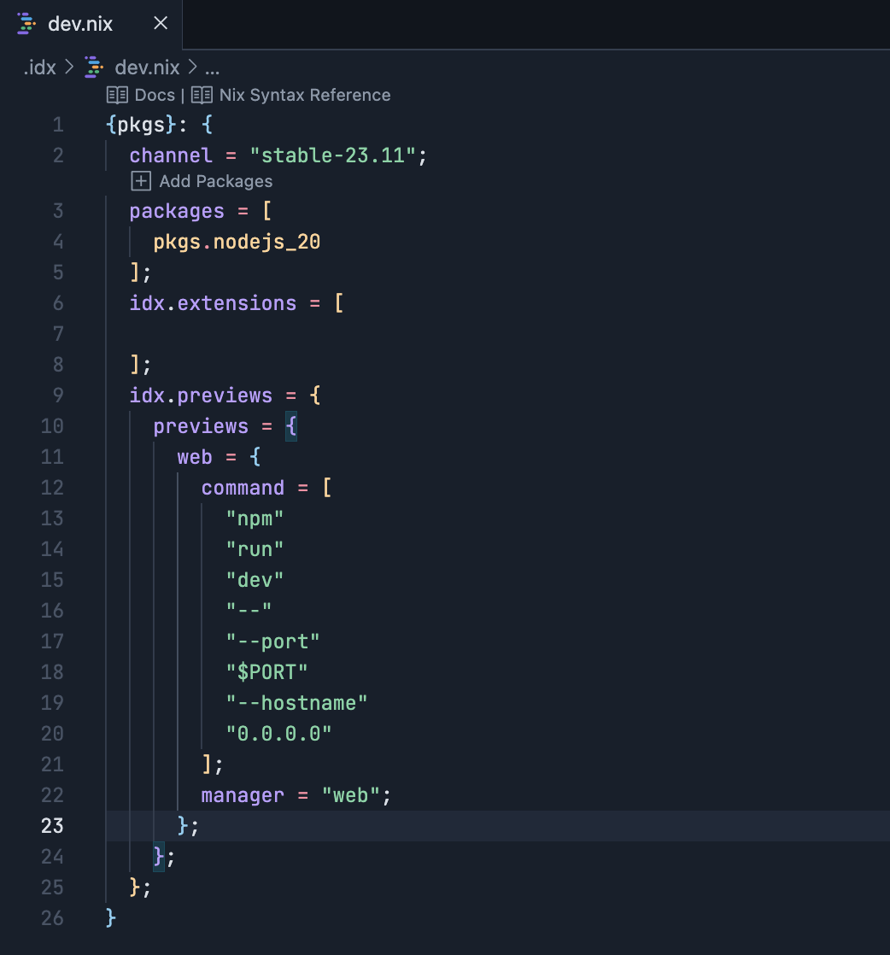Close the dev.nix editor tab
890x955 pixels.
tap(160, 24)
